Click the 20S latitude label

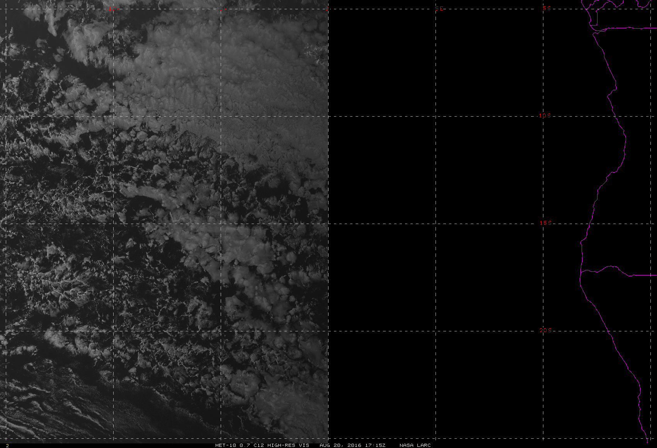pyautogui.click(x=546, y=330)
